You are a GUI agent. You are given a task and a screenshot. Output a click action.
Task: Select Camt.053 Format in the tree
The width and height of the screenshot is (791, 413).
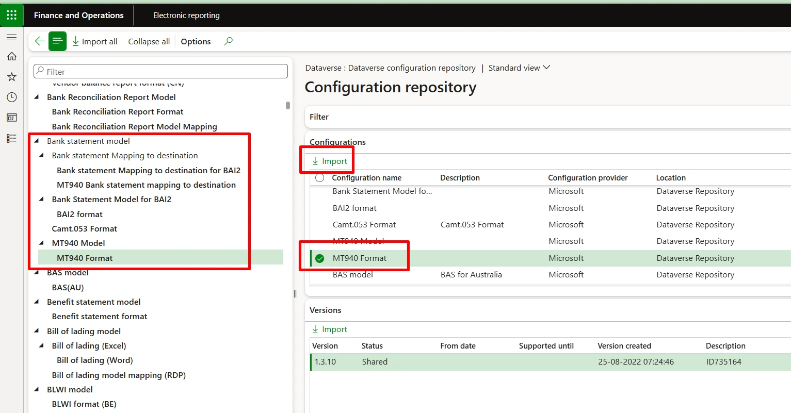click(x=85, y=228)
